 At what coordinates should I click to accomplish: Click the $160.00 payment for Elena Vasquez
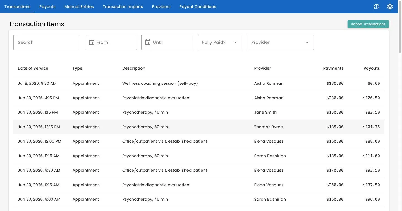[x=335, y=141]
